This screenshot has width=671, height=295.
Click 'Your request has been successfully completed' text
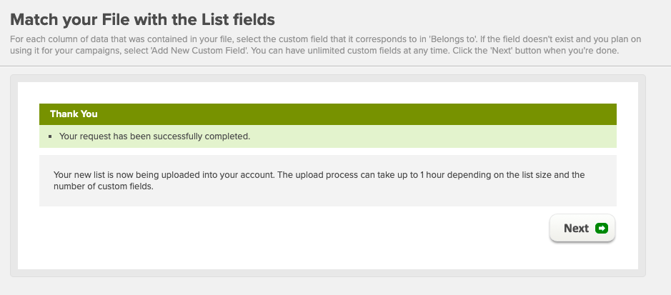(x=154, y=137)
